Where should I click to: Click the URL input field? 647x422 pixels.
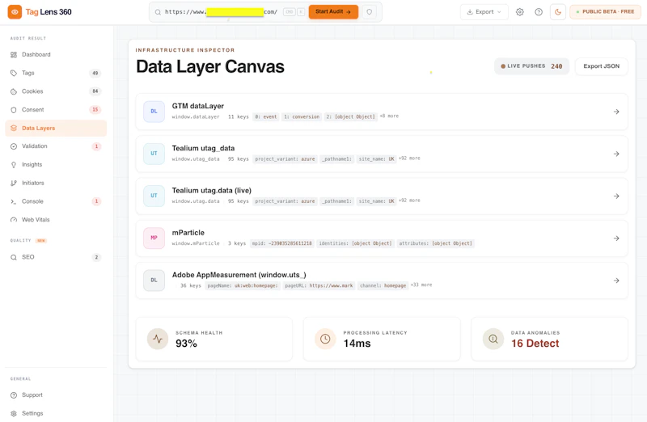pyautogui.click(x=222, y=12)
